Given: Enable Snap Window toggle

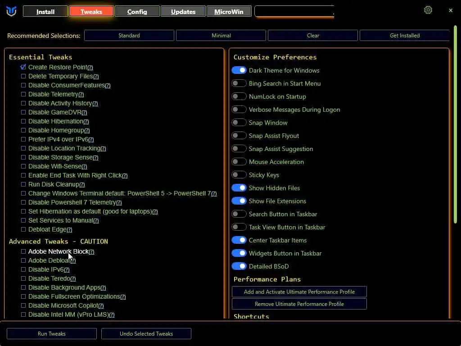Looking at the screenshot, I should pyautogui.click(x=239, y=123).
